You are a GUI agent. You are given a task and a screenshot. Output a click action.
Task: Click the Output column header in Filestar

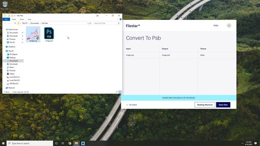click(165, 49)
